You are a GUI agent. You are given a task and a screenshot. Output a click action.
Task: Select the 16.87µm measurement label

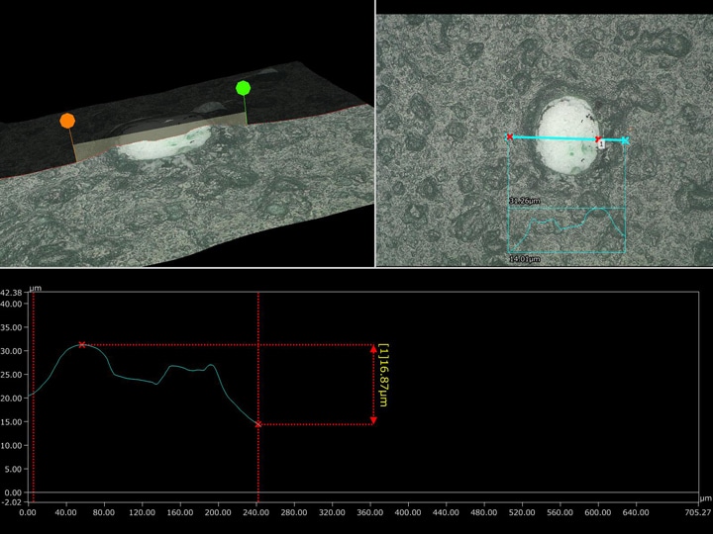[x=384, y=376]
